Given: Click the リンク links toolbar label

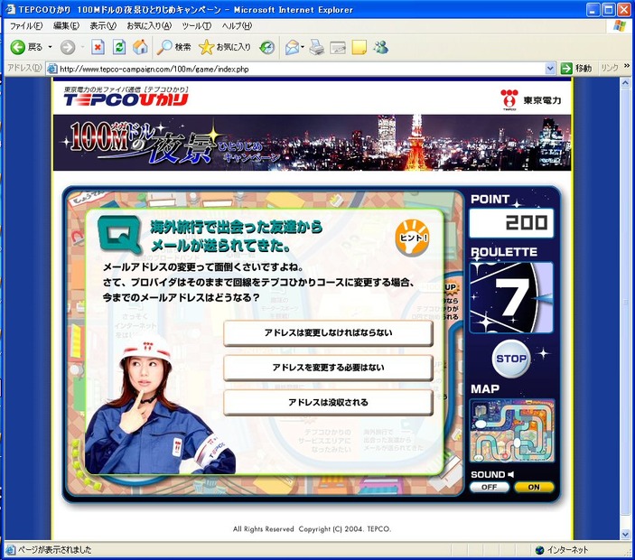Looking at the screenshot, I should click(x=610, y=69).
